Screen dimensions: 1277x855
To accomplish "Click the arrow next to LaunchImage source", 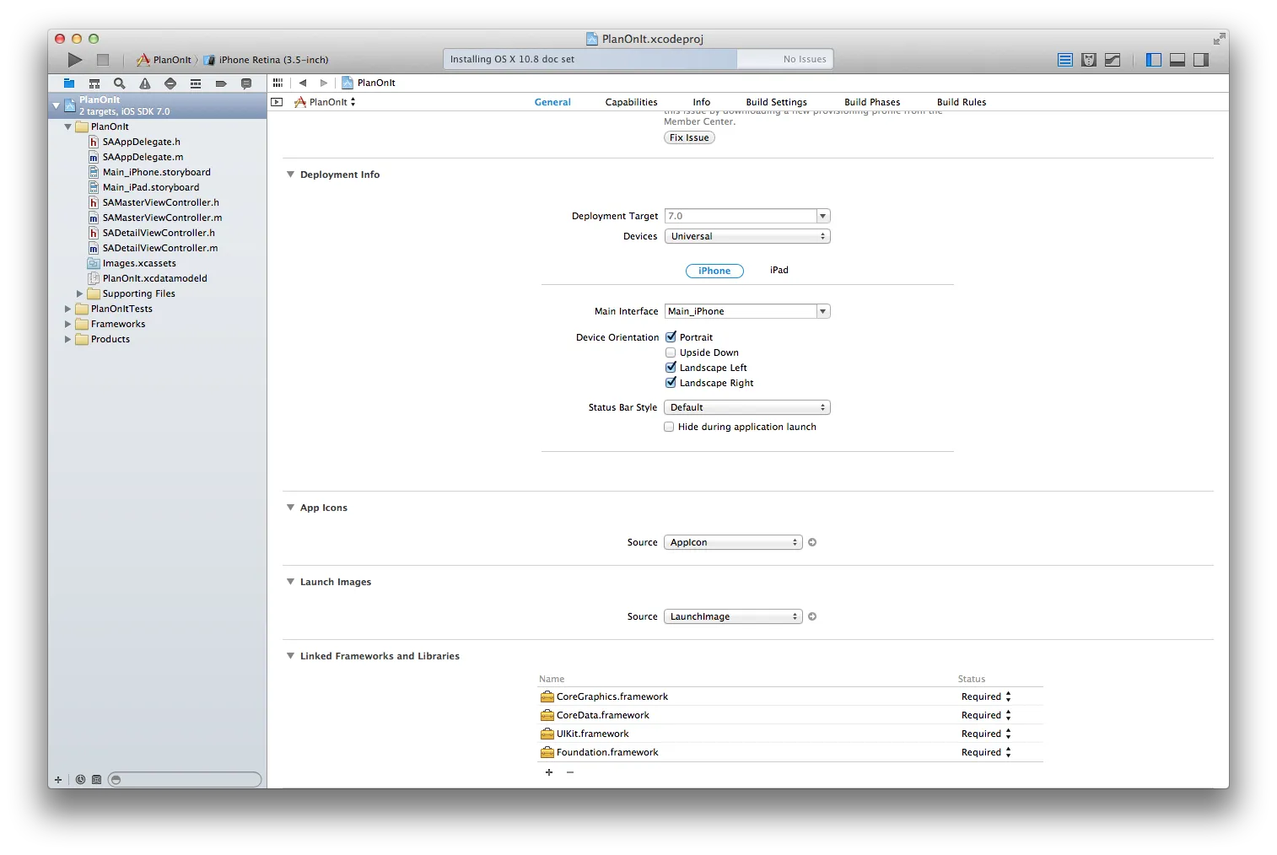I will tap(812, 616).
